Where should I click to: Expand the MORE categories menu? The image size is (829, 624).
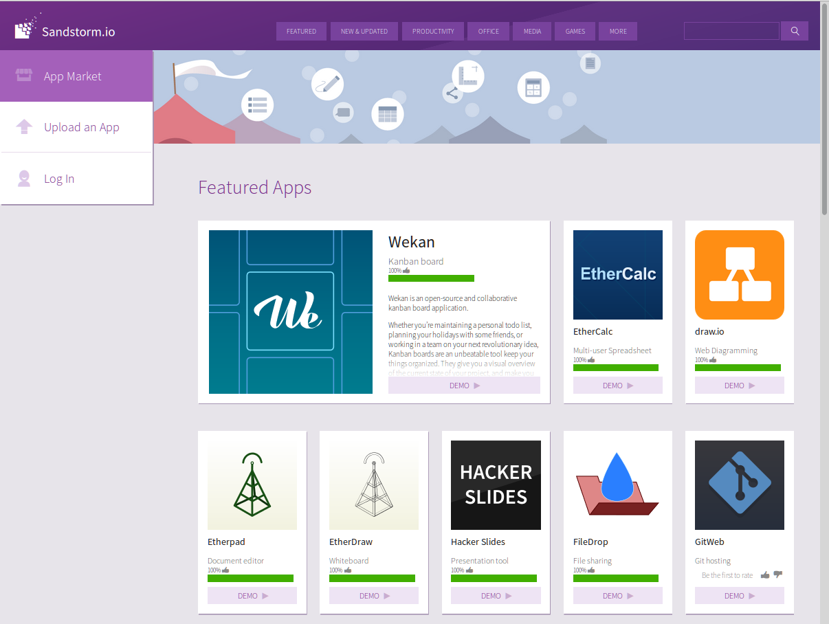[618, 32]
